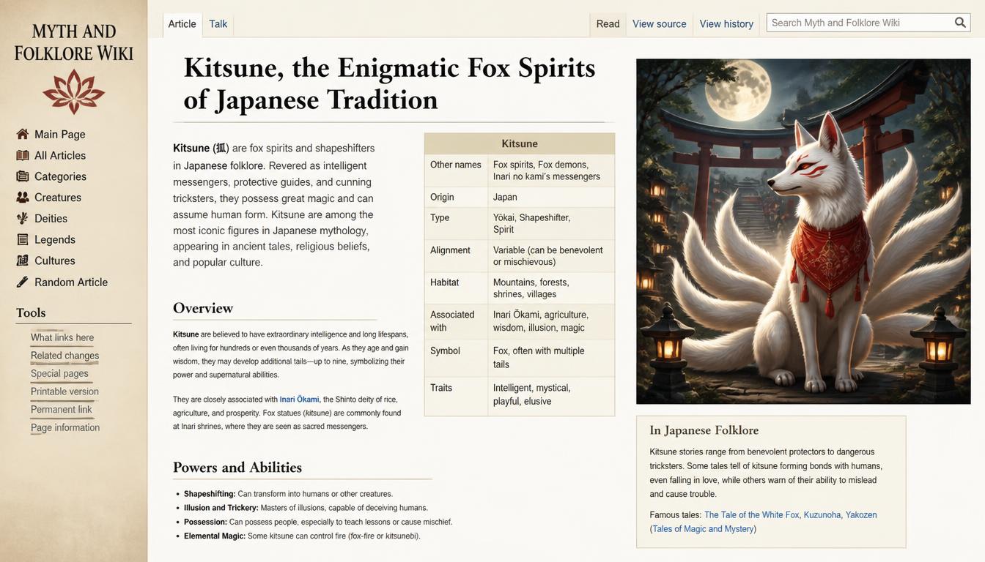Open the Kuzunoha tale link
The width and height of the screenshot is (985, 562).
[x=822, y=515]
